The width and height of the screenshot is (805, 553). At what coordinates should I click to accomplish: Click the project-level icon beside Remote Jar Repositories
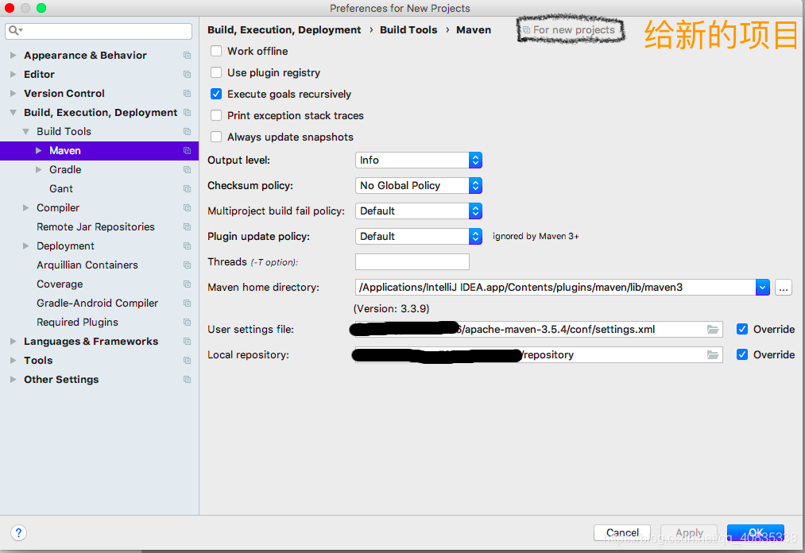point(187,227)
